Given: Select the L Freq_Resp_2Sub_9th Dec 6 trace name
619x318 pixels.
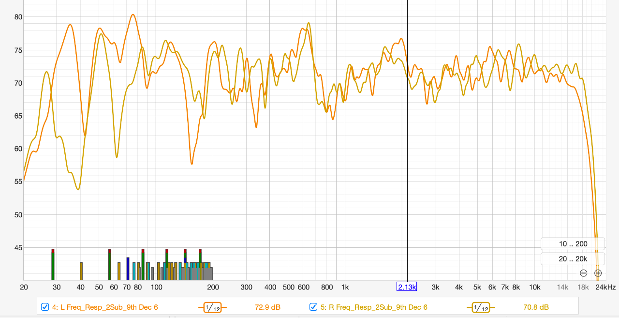Looking at the screenshot, I should pos(105,307).
